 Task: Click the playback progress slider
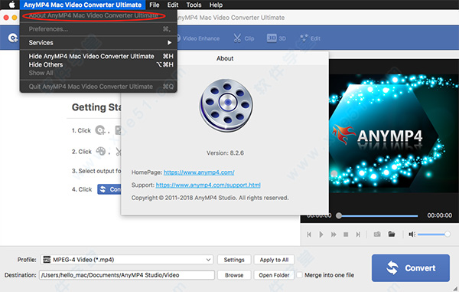[378, 216]
